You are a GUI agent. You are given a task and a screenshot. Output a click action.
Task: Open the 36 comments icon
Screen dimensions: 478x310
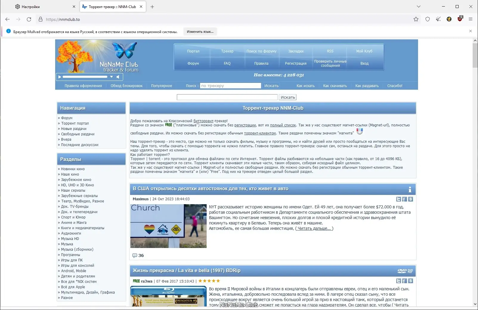(x=134, y=255)
